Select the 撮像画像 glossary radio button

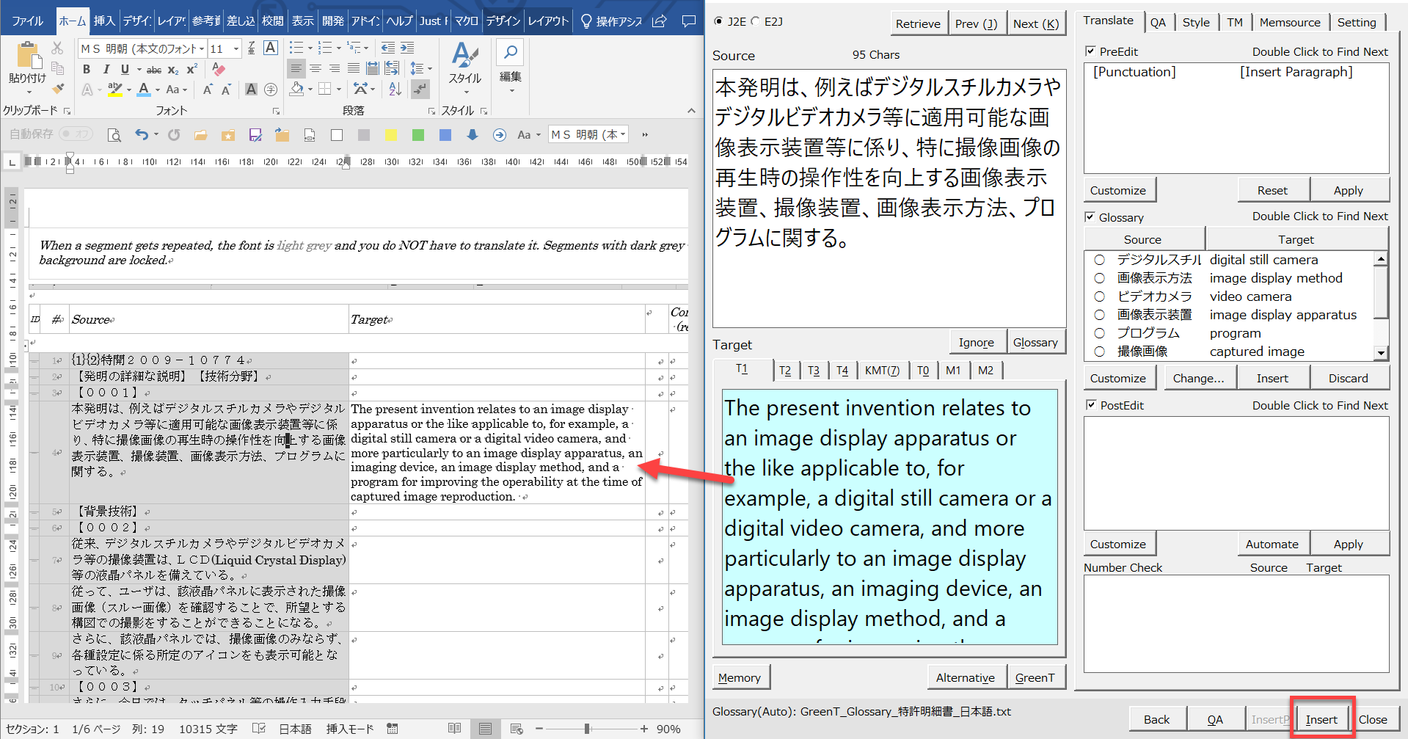pos(1099,352)
